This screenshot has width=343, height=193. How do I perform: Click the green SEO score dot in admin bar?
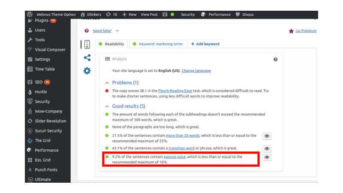pyautogui.click(x=172, y=15)
